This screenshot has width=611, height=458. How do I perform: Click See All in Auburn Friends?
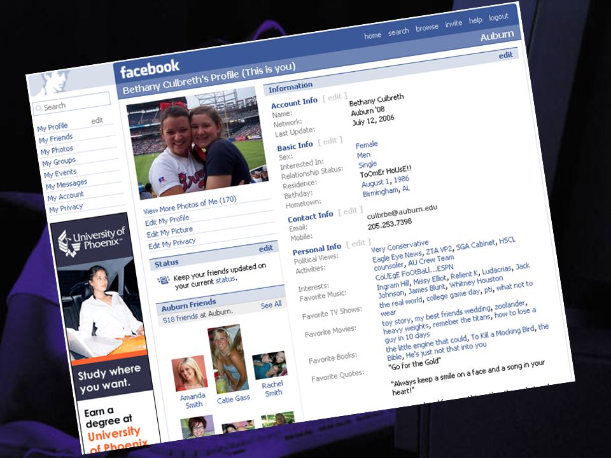click(x=271, y=305)
